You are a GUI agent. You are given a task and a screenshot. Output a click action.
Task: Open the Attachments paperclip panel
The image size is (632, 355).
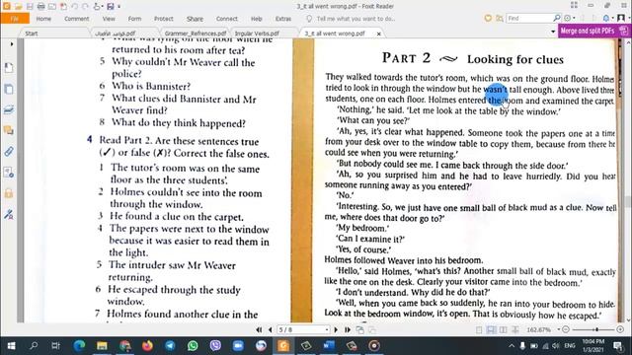coord(9,151)
